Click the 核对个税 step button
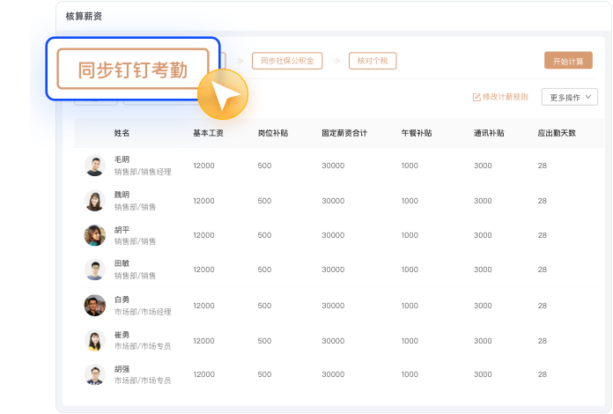This screenshot has width=613, height=414. (373, 61)
